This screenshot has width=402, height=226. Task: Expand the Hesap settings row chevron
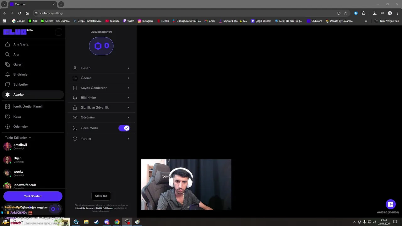coord(128,68)
